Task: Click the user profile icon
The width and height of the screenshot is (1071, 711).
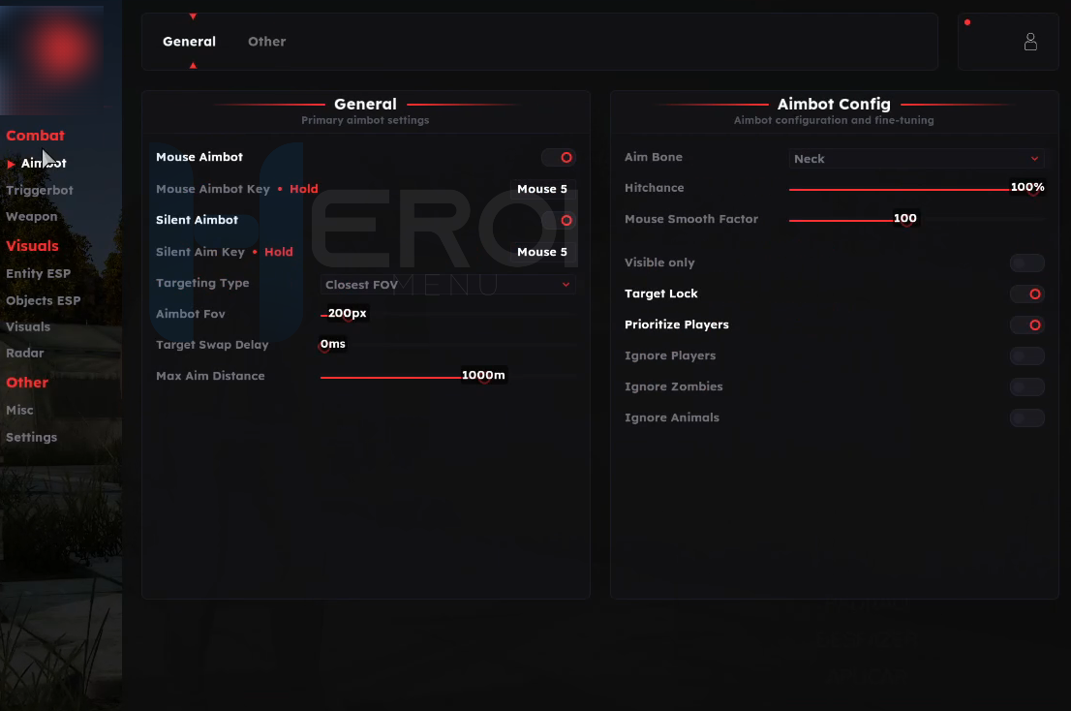Action: click(x=1029, y=42)
